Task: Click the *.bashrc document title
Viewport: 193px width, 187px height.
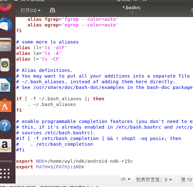Action: tap(132, 8)
